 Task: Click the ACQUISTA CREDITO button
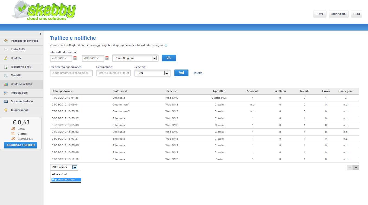point(21,145)
